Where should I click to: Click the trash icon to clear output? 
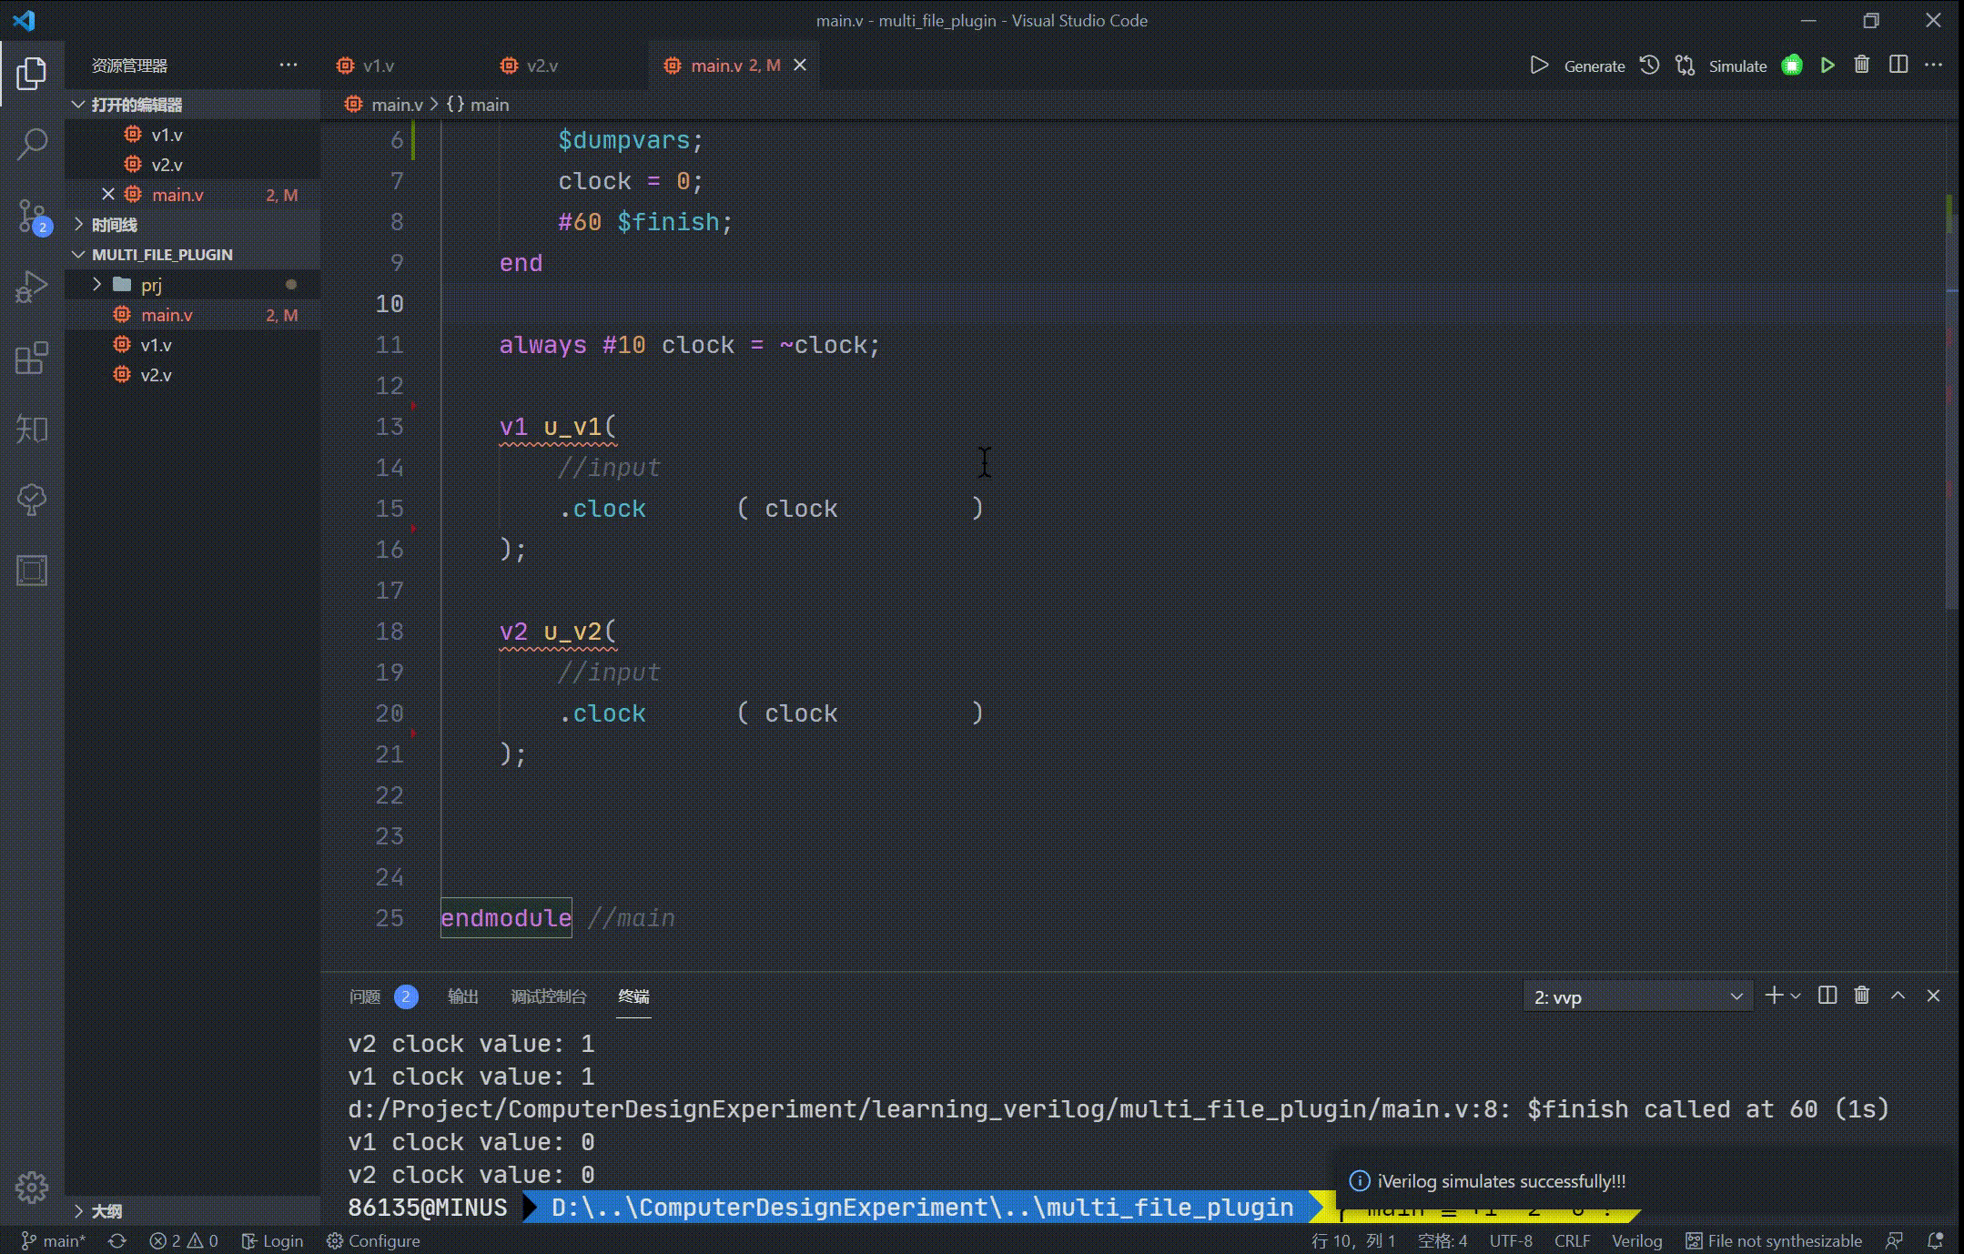tap(1861, 996)
